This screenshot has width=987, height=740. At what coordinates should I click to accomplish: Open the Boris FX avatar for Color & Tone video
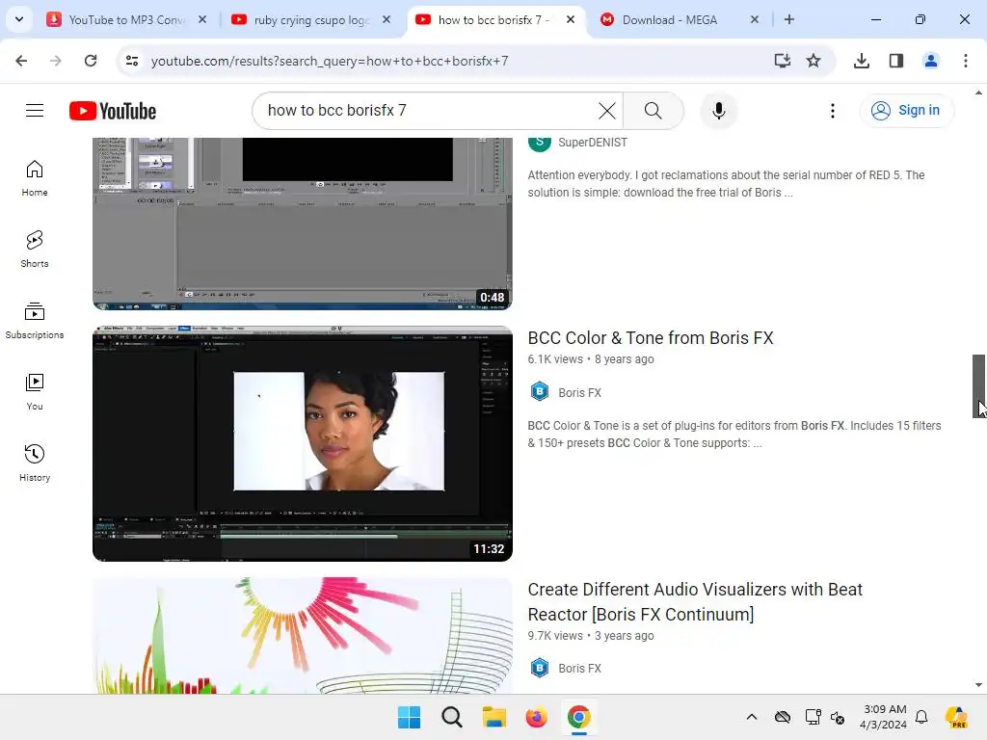(x=540, y=392)
